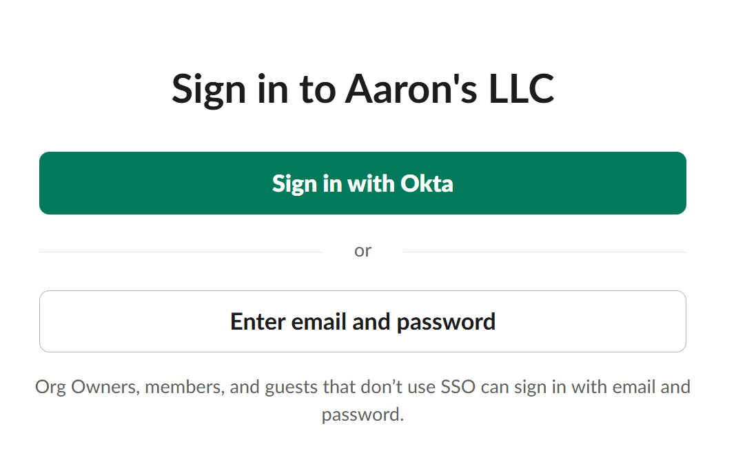The width and height of the screenshot is (756, 460).
Task: Activate the Enter email and password option
Action: tap(363, 321)
